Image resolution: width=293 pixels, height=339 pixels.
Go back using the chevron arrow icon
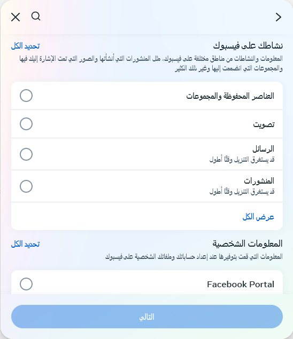tap(278, 17)
